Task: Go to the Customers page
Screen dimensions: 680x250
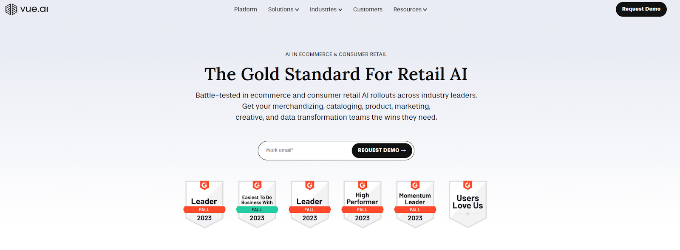Action: pyautogui.click(x=368, y=9)
